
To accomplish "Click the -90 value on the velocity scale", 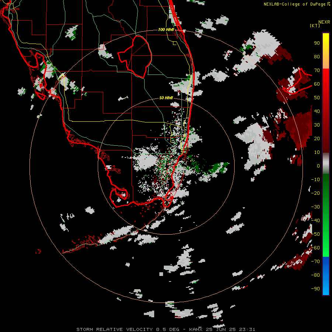I will point(315,289).
